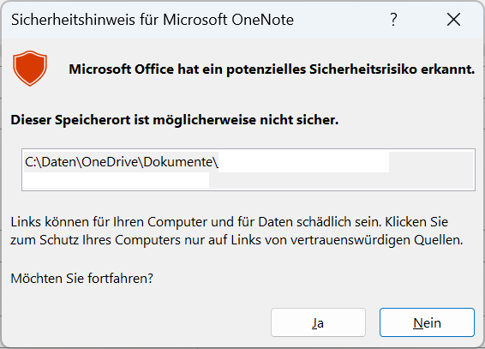485x349 pixels.
Task: Click the question mark help button
Action: coord(393,20)
